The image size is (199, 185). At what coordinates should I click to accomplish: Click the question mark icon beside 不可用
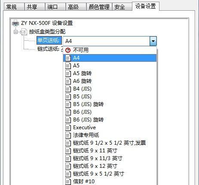point(68,50)
